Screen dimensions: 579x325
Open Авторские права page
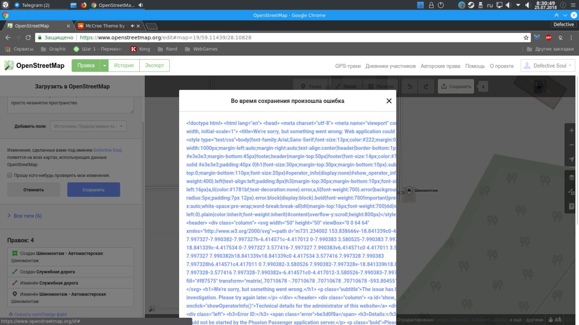tap(440, 66)
